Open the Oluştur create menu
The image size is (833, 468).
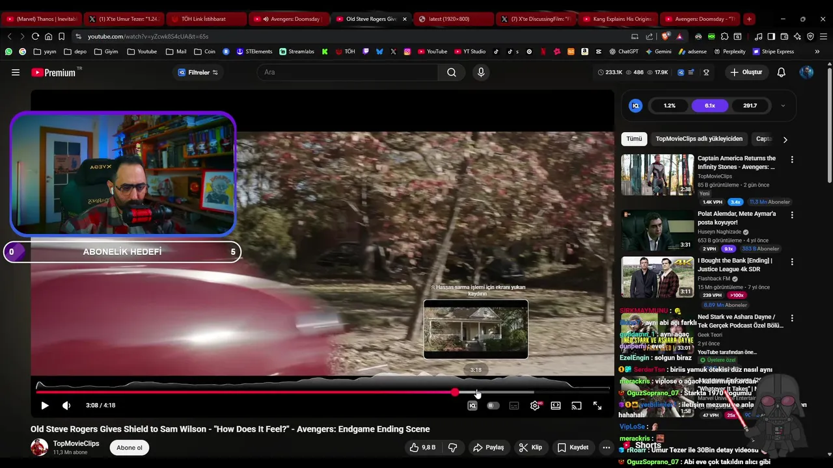746,72
